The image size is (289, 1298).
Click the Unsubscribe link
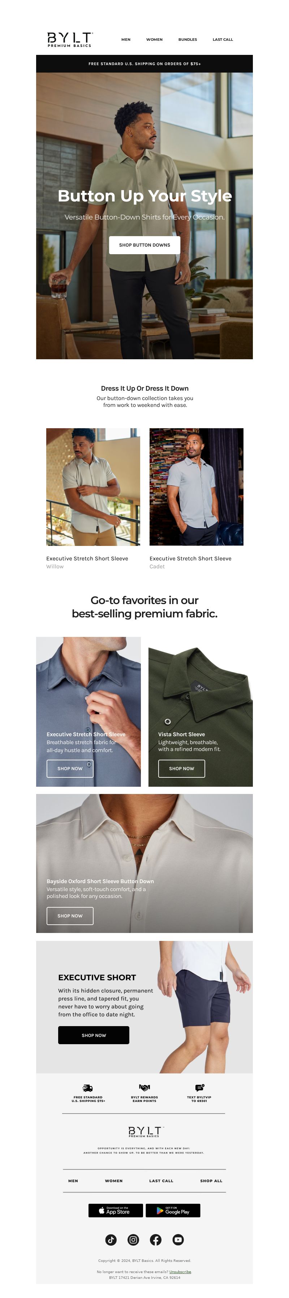[180, 1272]
